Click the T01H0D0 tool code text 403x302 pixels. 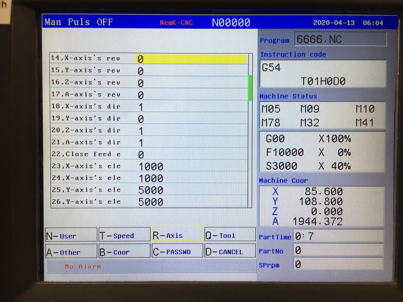tap(323, 81)
